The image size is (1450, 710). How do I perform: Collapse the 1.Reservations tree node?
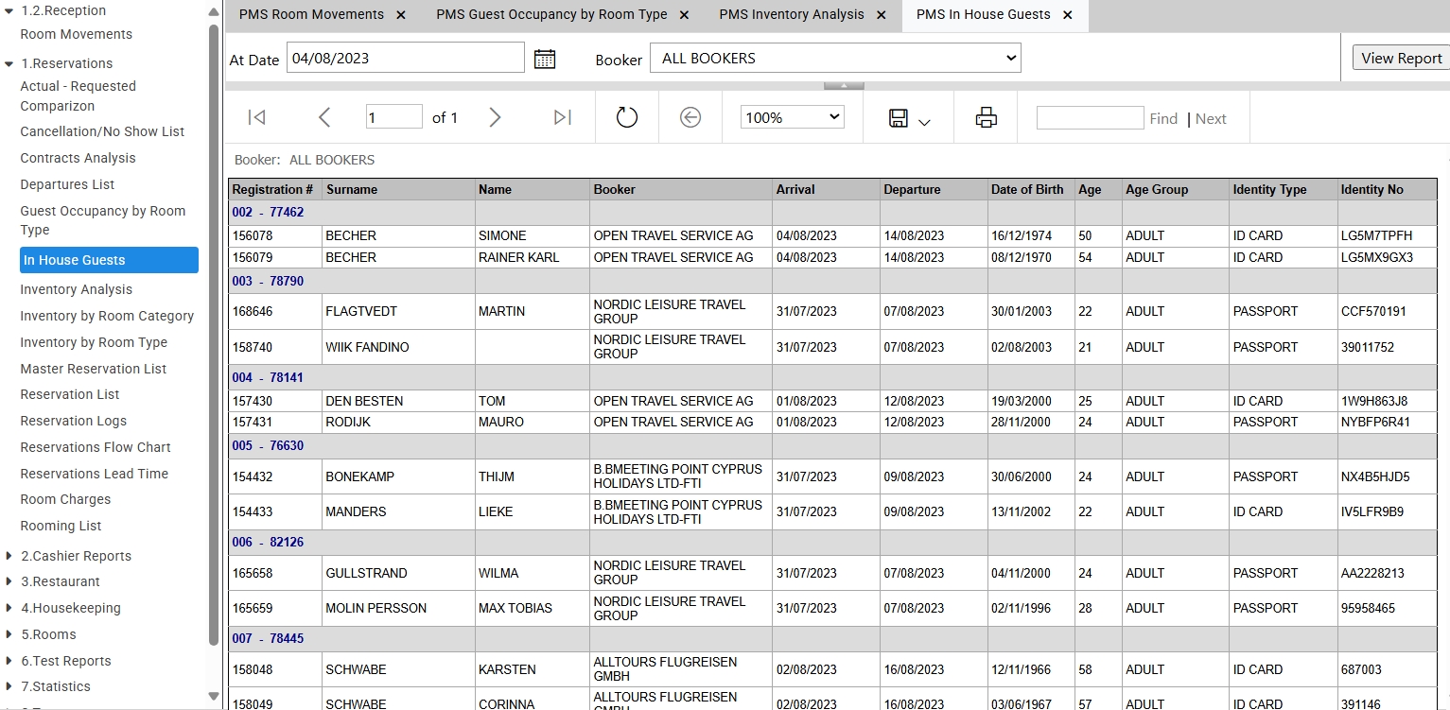click(x=9, y=63)
